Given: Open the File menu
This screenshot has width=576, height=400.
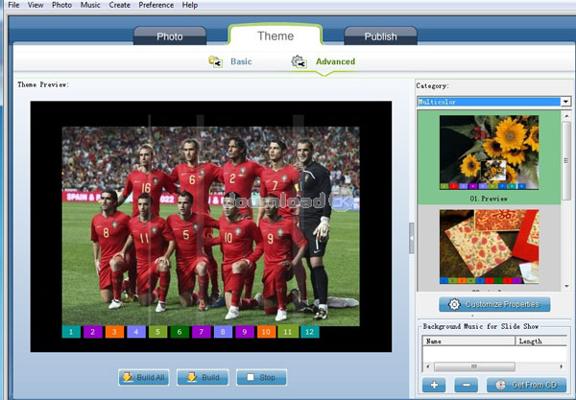Looking at the screenshot, I should point(13,5).
